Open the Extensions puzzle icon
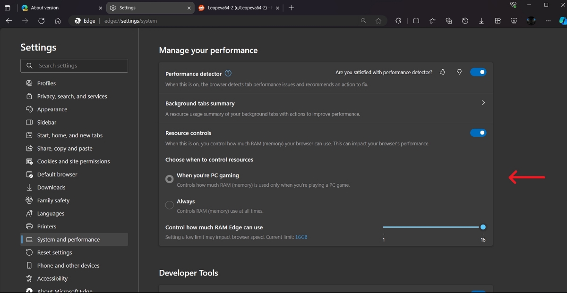567x293 pixels. (398, 21)
